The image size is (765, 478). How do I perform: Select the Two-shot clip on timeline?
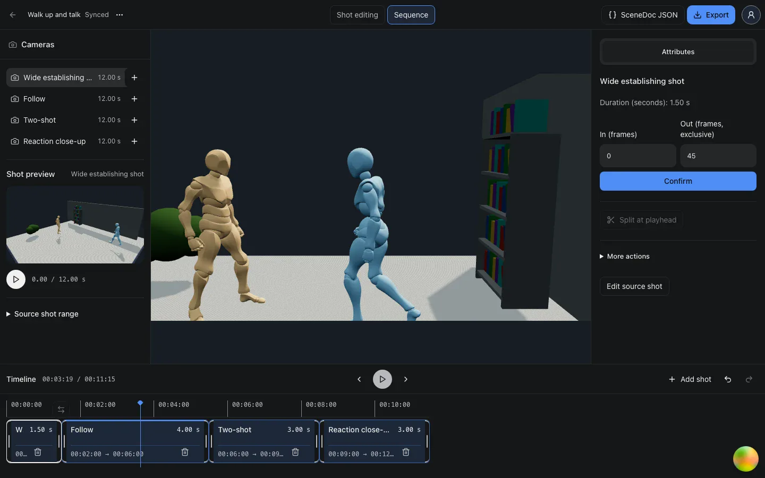[x=264, y=441]
